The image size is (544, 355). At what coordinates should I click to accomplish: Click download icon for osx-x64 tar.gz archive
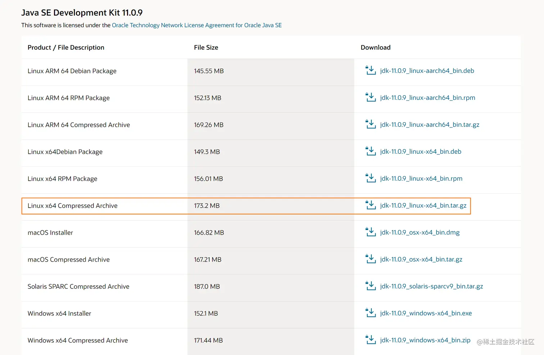coord(371,259)
